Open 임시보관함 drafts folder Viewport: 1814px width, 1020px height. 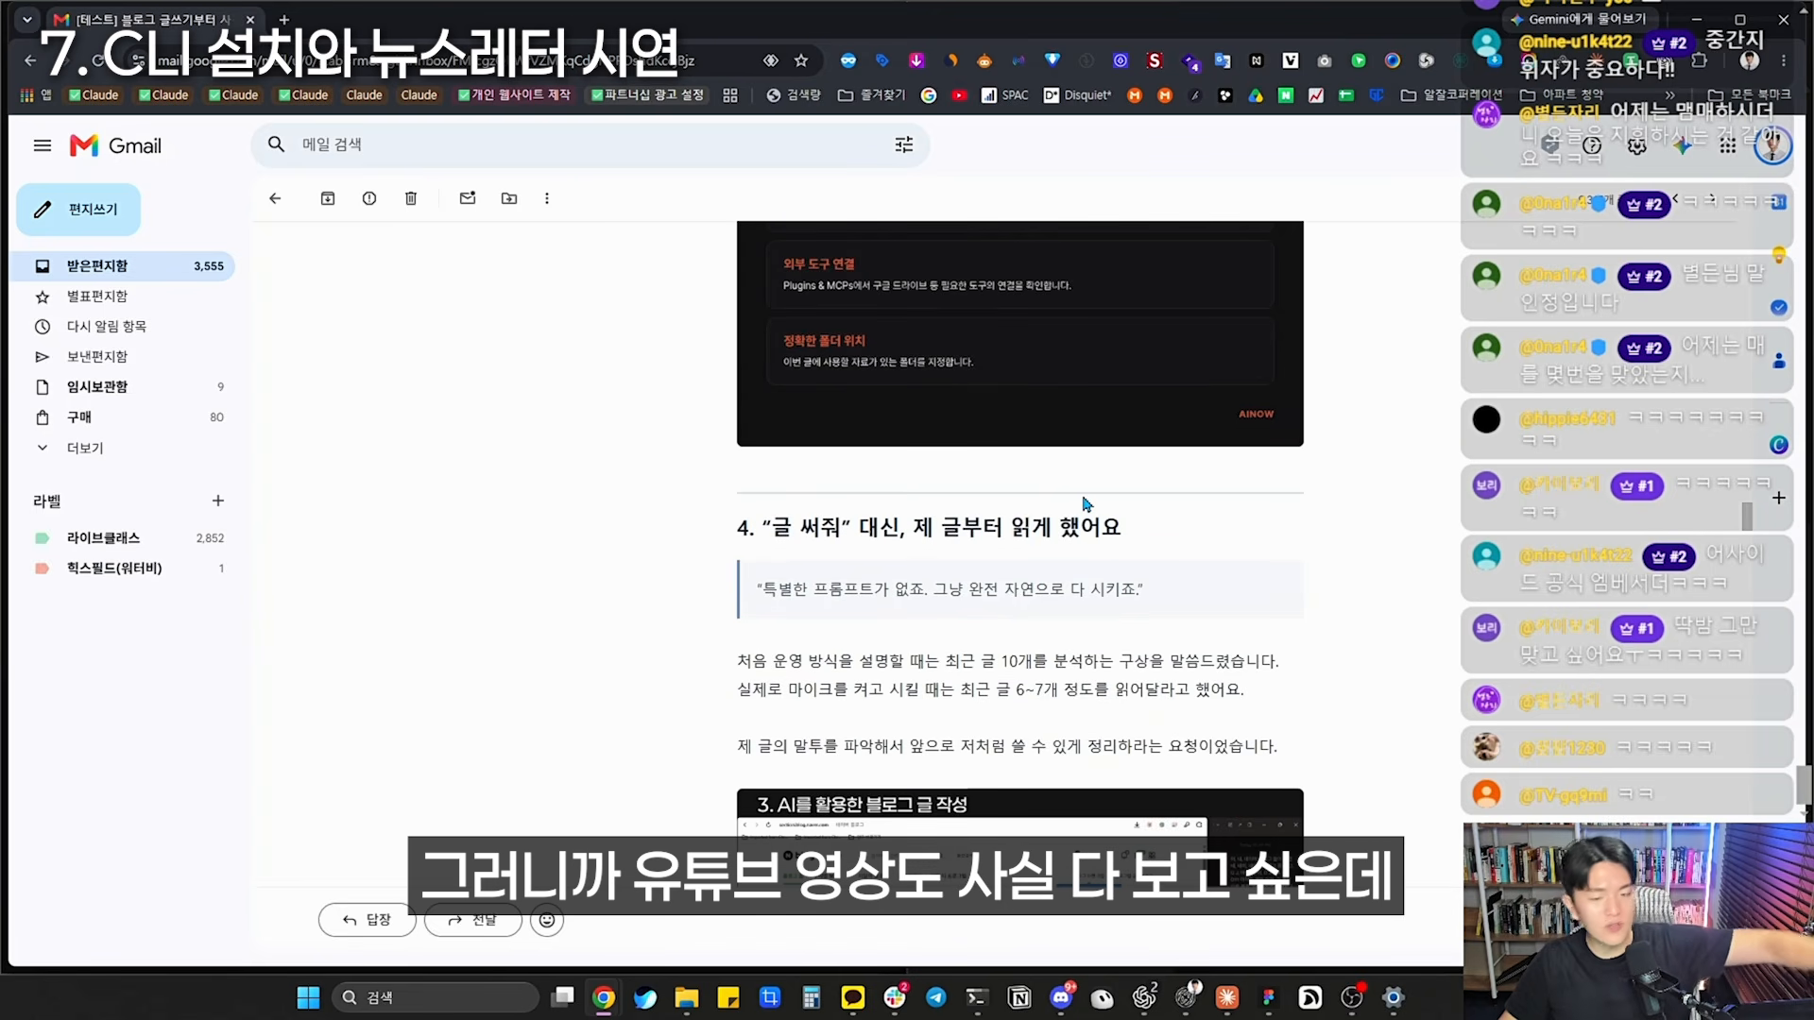point(125,387)
